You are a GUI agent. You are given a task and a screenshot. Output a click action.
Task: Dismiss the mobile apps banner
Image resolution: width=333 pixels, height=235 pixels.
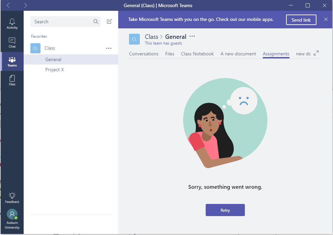click(326, 19)
